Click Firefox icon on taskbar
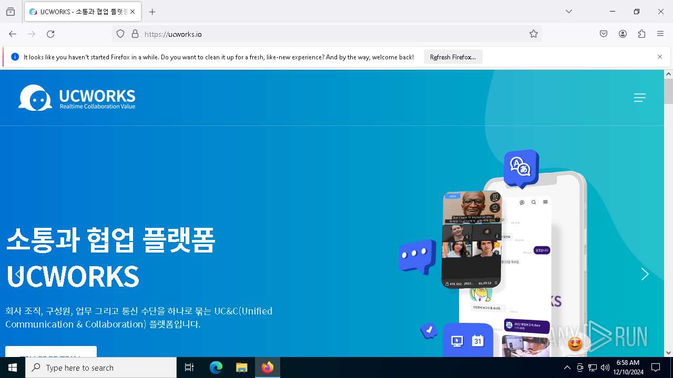Image resolution: width=673 pixels, height=378 pixels. point(268,367)
